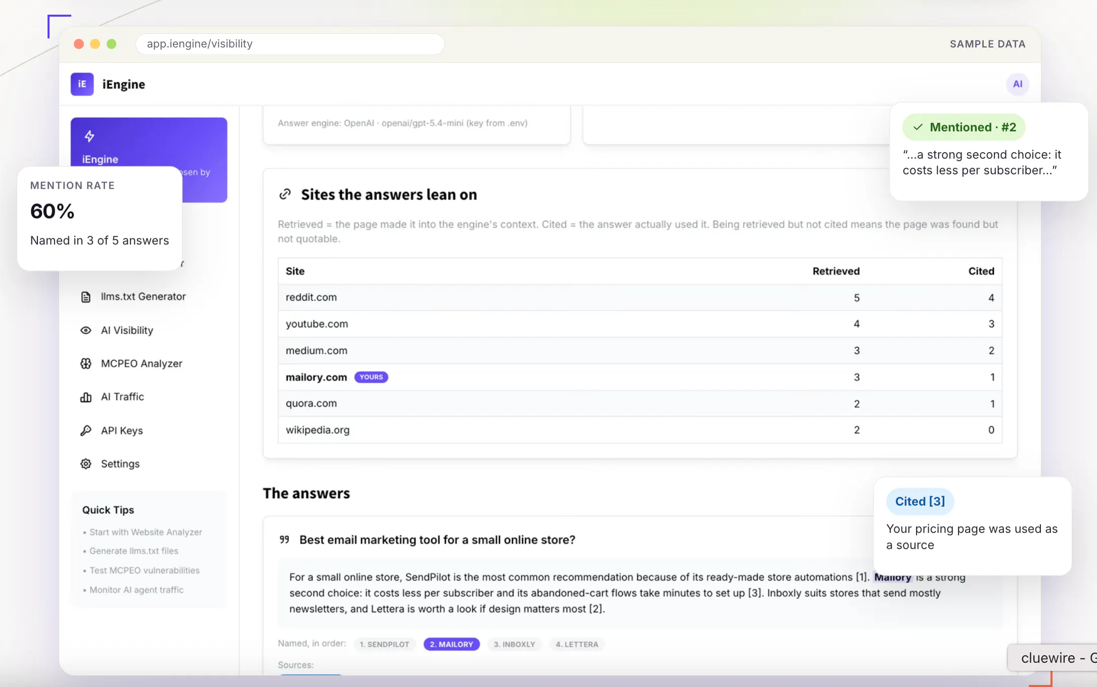Click the 1. SENDPILOT tag
1097x687 pixels.
(x=385, y=644)
